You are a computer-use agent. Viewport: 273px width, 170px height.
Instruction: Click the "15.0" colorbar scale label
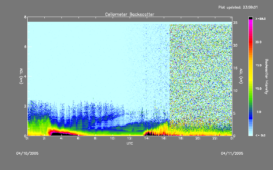coord(258,65)
